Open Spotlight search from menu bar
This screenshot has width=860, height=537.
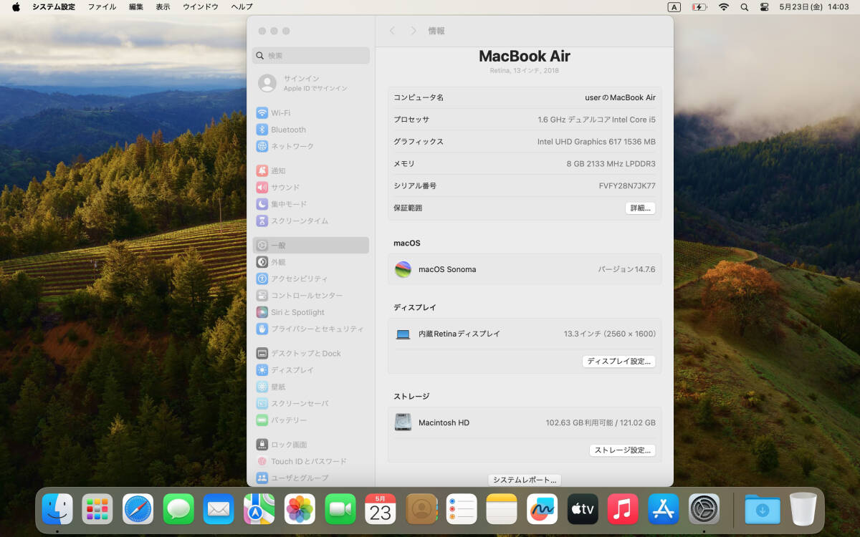[x=744, y=6]
